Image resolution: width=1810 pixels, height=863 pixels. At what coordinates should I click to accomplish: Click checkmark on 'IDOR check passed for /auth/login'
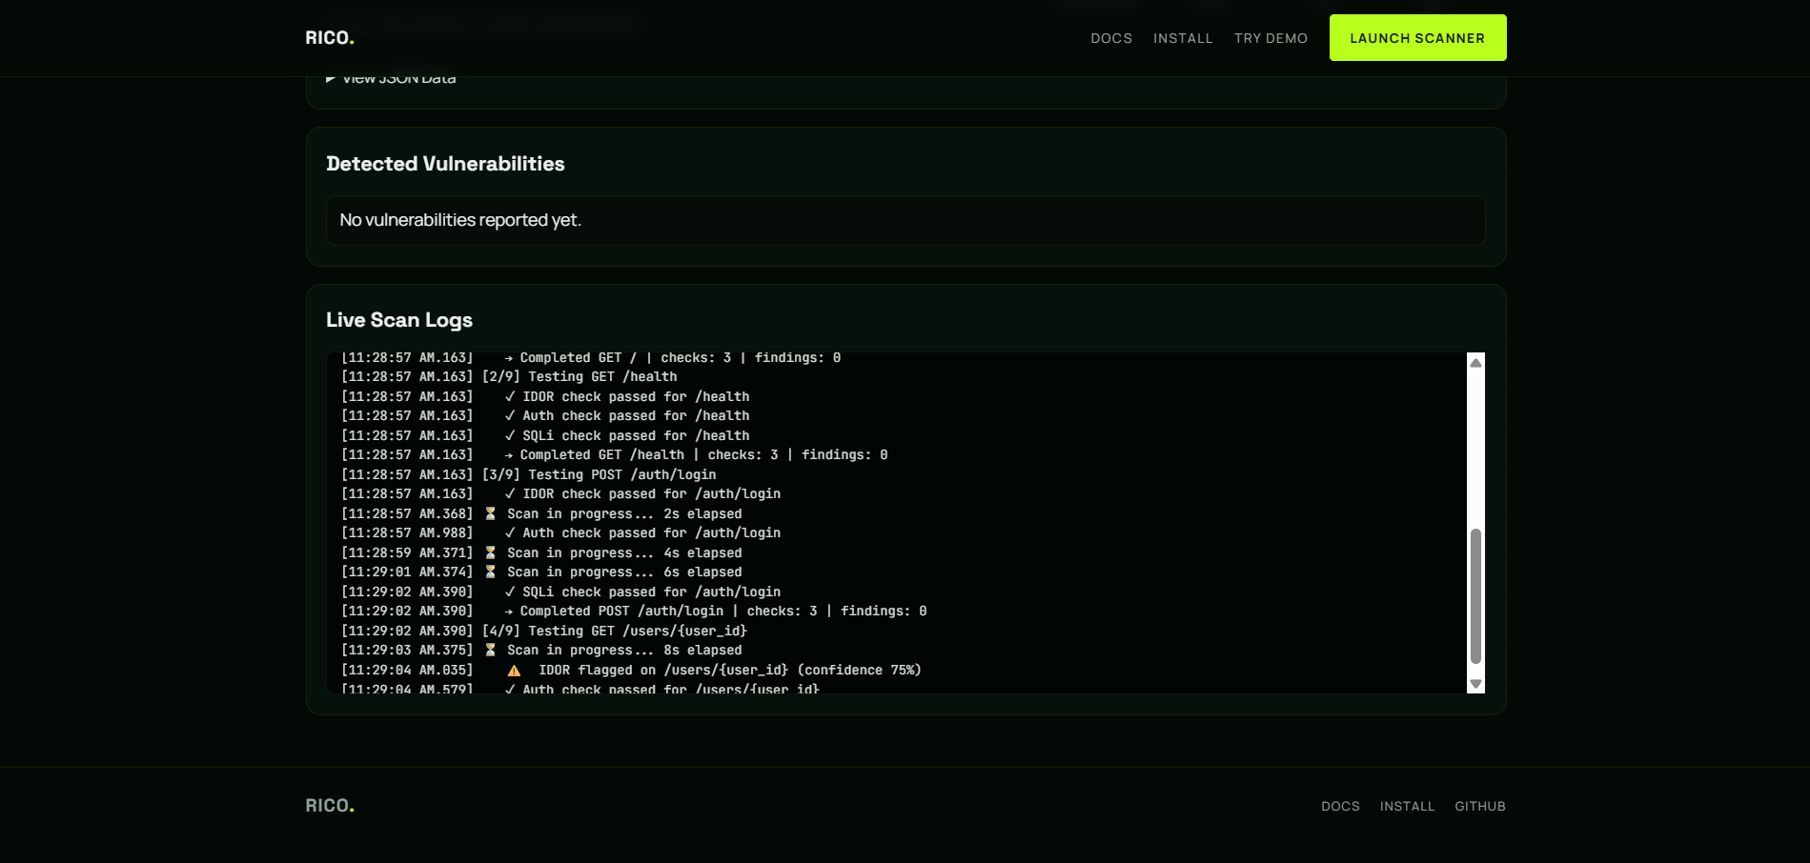[510, 493]
